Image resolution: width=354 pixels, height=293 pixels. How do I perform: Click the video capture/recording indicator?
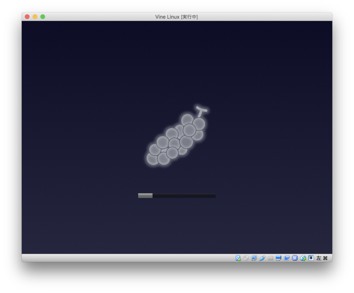(287, 258)
